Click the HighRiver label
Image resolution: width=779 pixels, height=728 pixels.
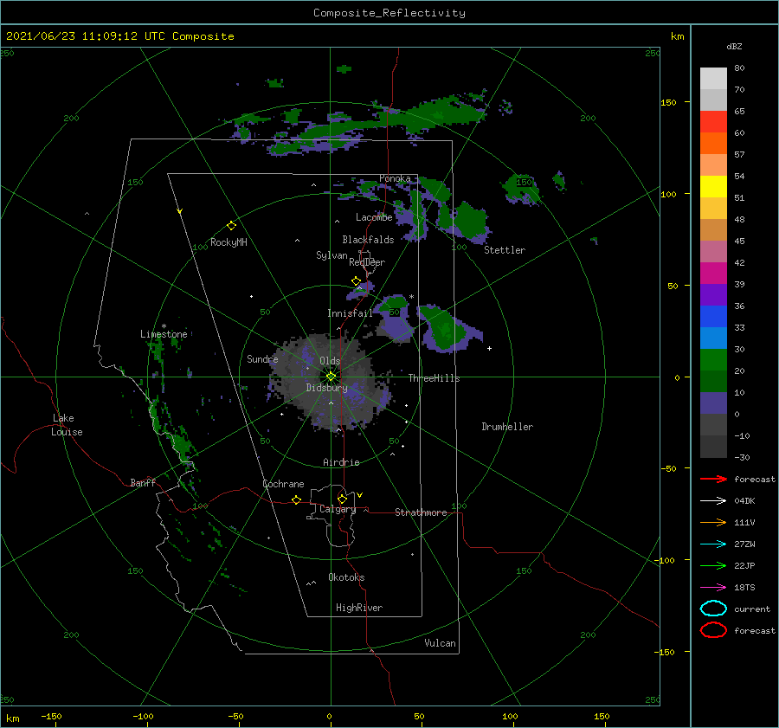pos(359,608)
